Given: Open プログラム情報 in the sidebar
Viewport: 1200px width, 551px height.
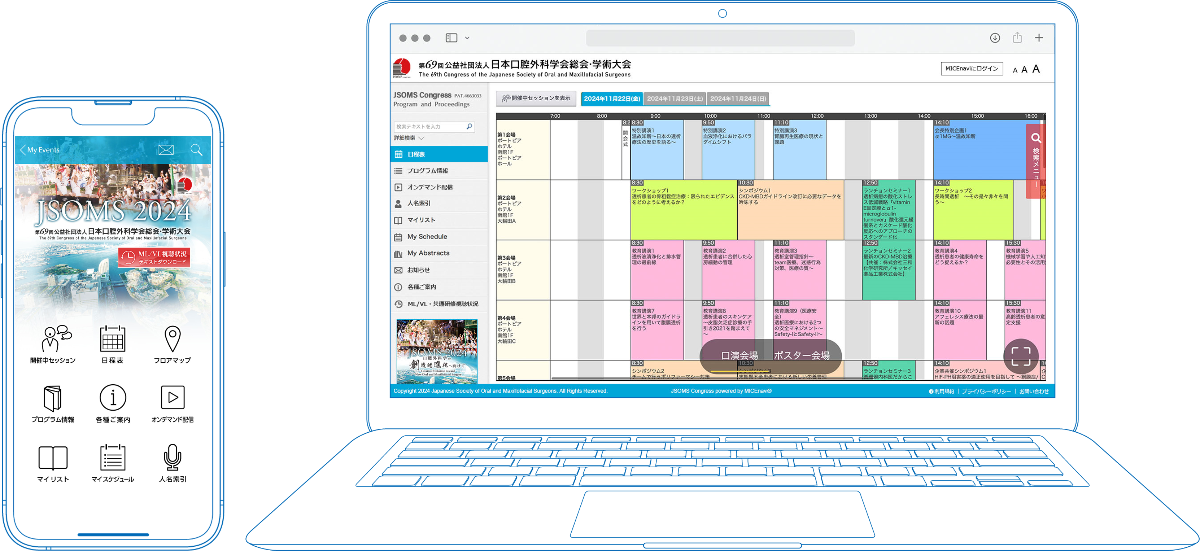Looking at the screenshot, I should (x=439, y=171).
